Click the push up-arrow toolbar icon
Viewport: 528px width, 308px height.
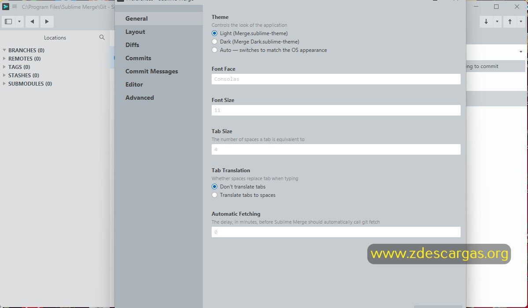click(510, 22)
